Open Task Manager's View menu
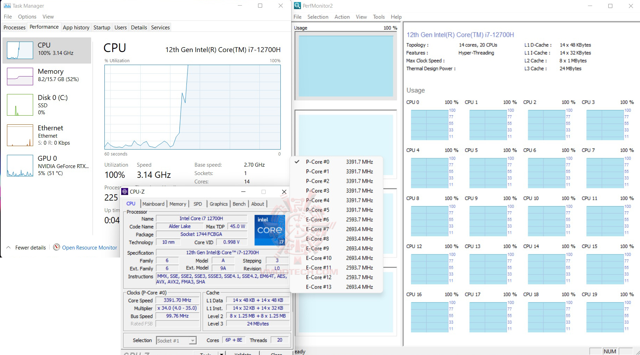 pos(48,17)
